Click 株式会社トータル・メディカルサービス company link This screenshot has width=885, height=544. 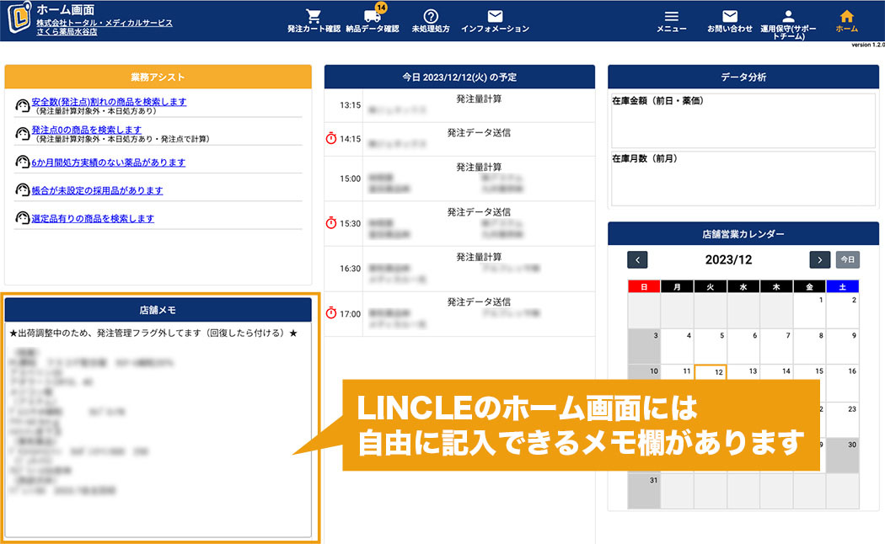tap(105, 23)
